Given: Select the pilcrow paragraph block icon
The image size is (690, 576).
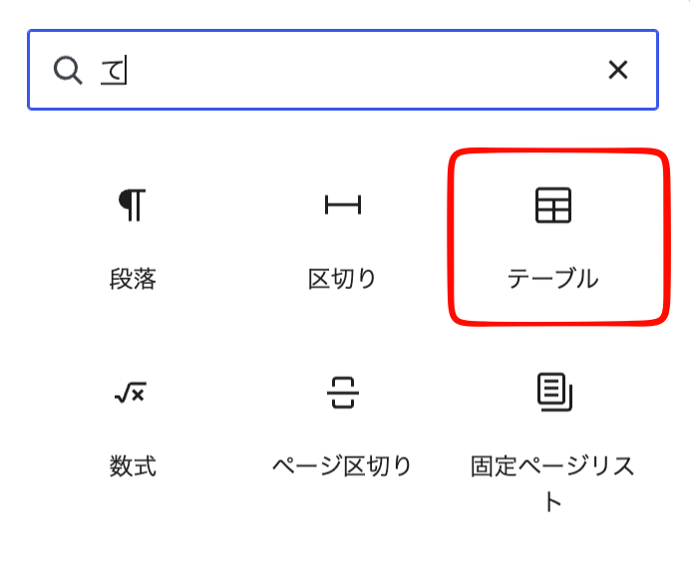Looking at the screenshot, I should 132,205.
